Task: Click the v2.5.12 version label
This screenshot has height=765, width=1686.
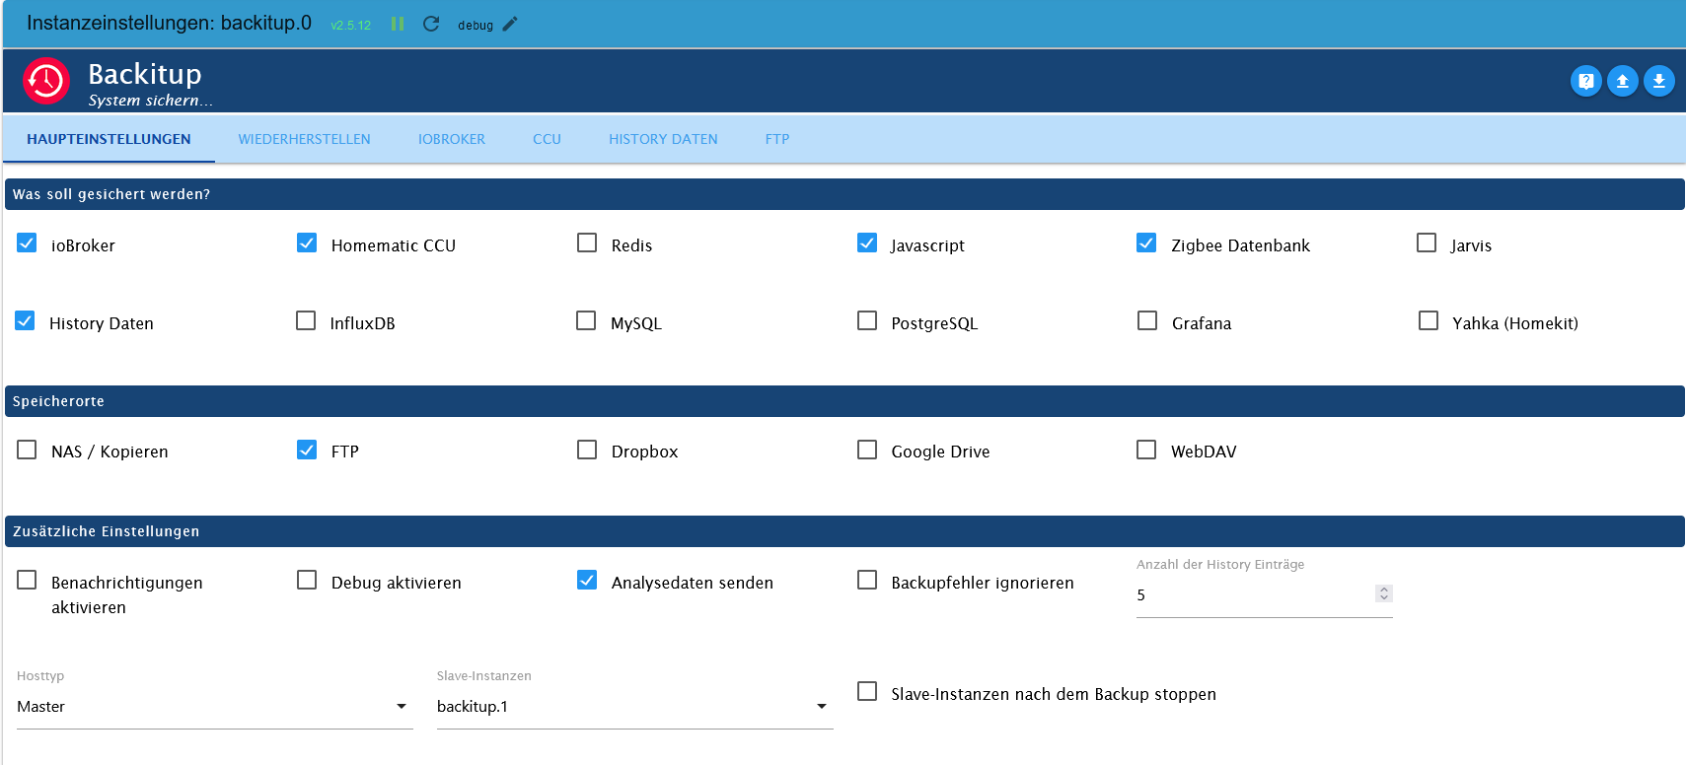Action: pos(351,25)
